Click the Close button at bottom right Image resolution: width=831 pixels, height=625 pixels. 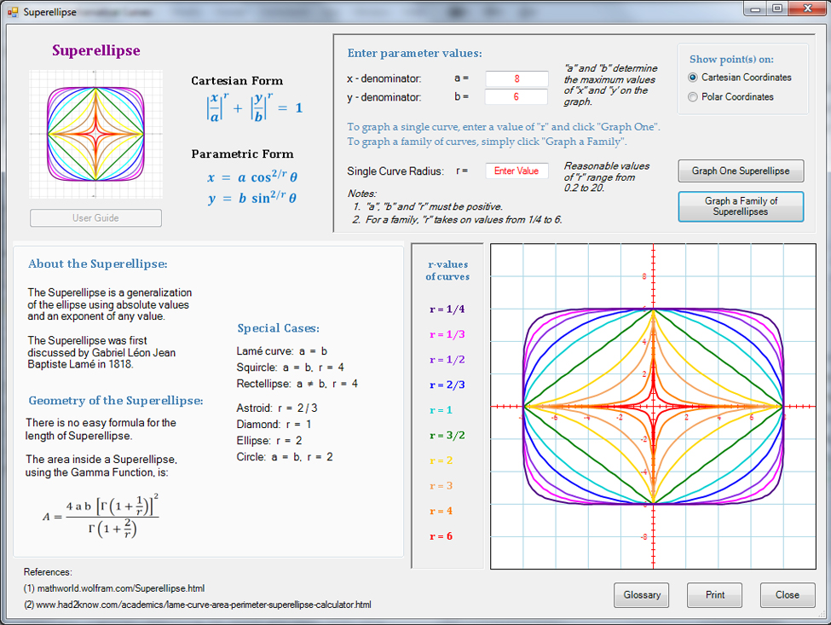click(787, 595)
